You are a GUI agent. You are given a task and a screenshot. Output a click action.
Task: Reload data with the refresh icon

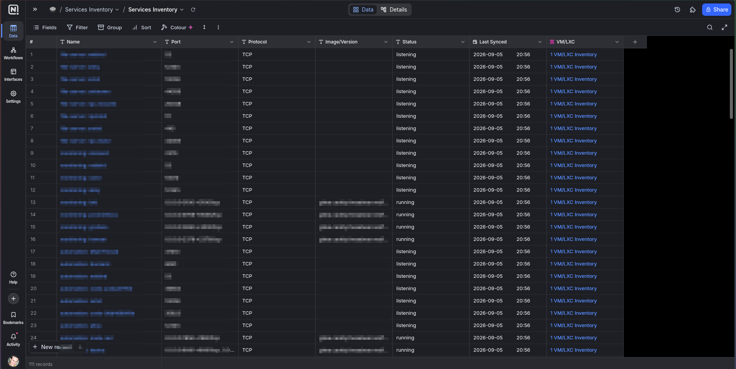[193, 10]
